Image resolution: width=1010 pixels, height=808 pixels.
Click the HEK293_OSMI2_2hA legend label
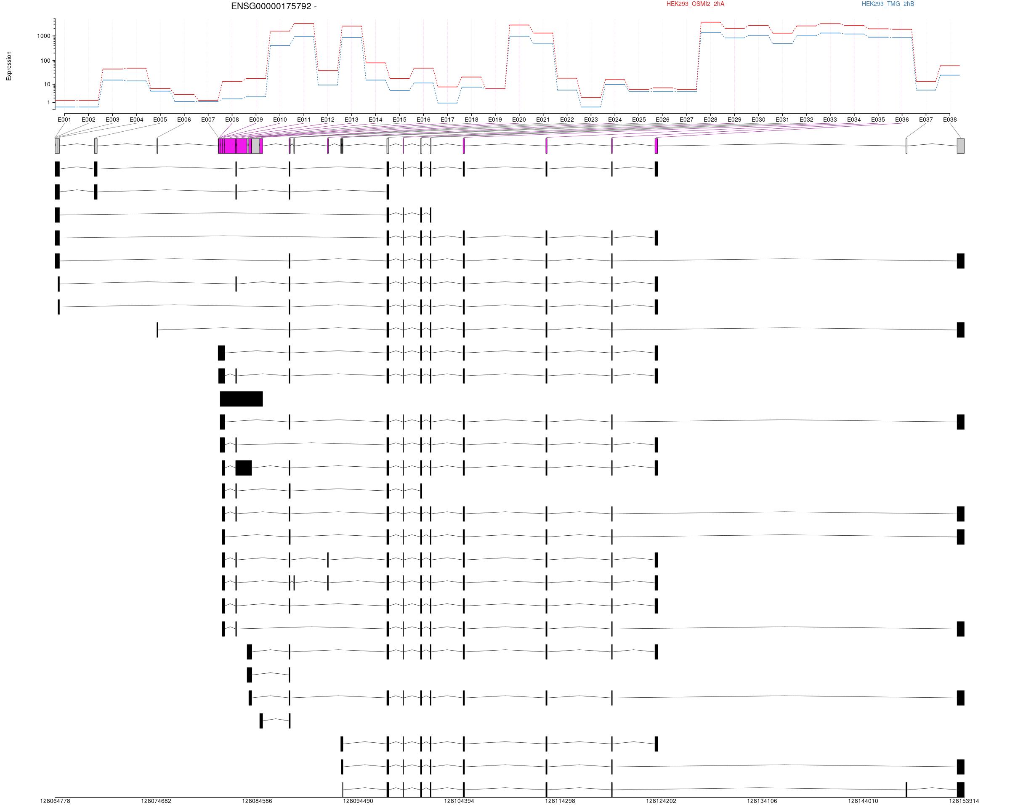(695, 4)
